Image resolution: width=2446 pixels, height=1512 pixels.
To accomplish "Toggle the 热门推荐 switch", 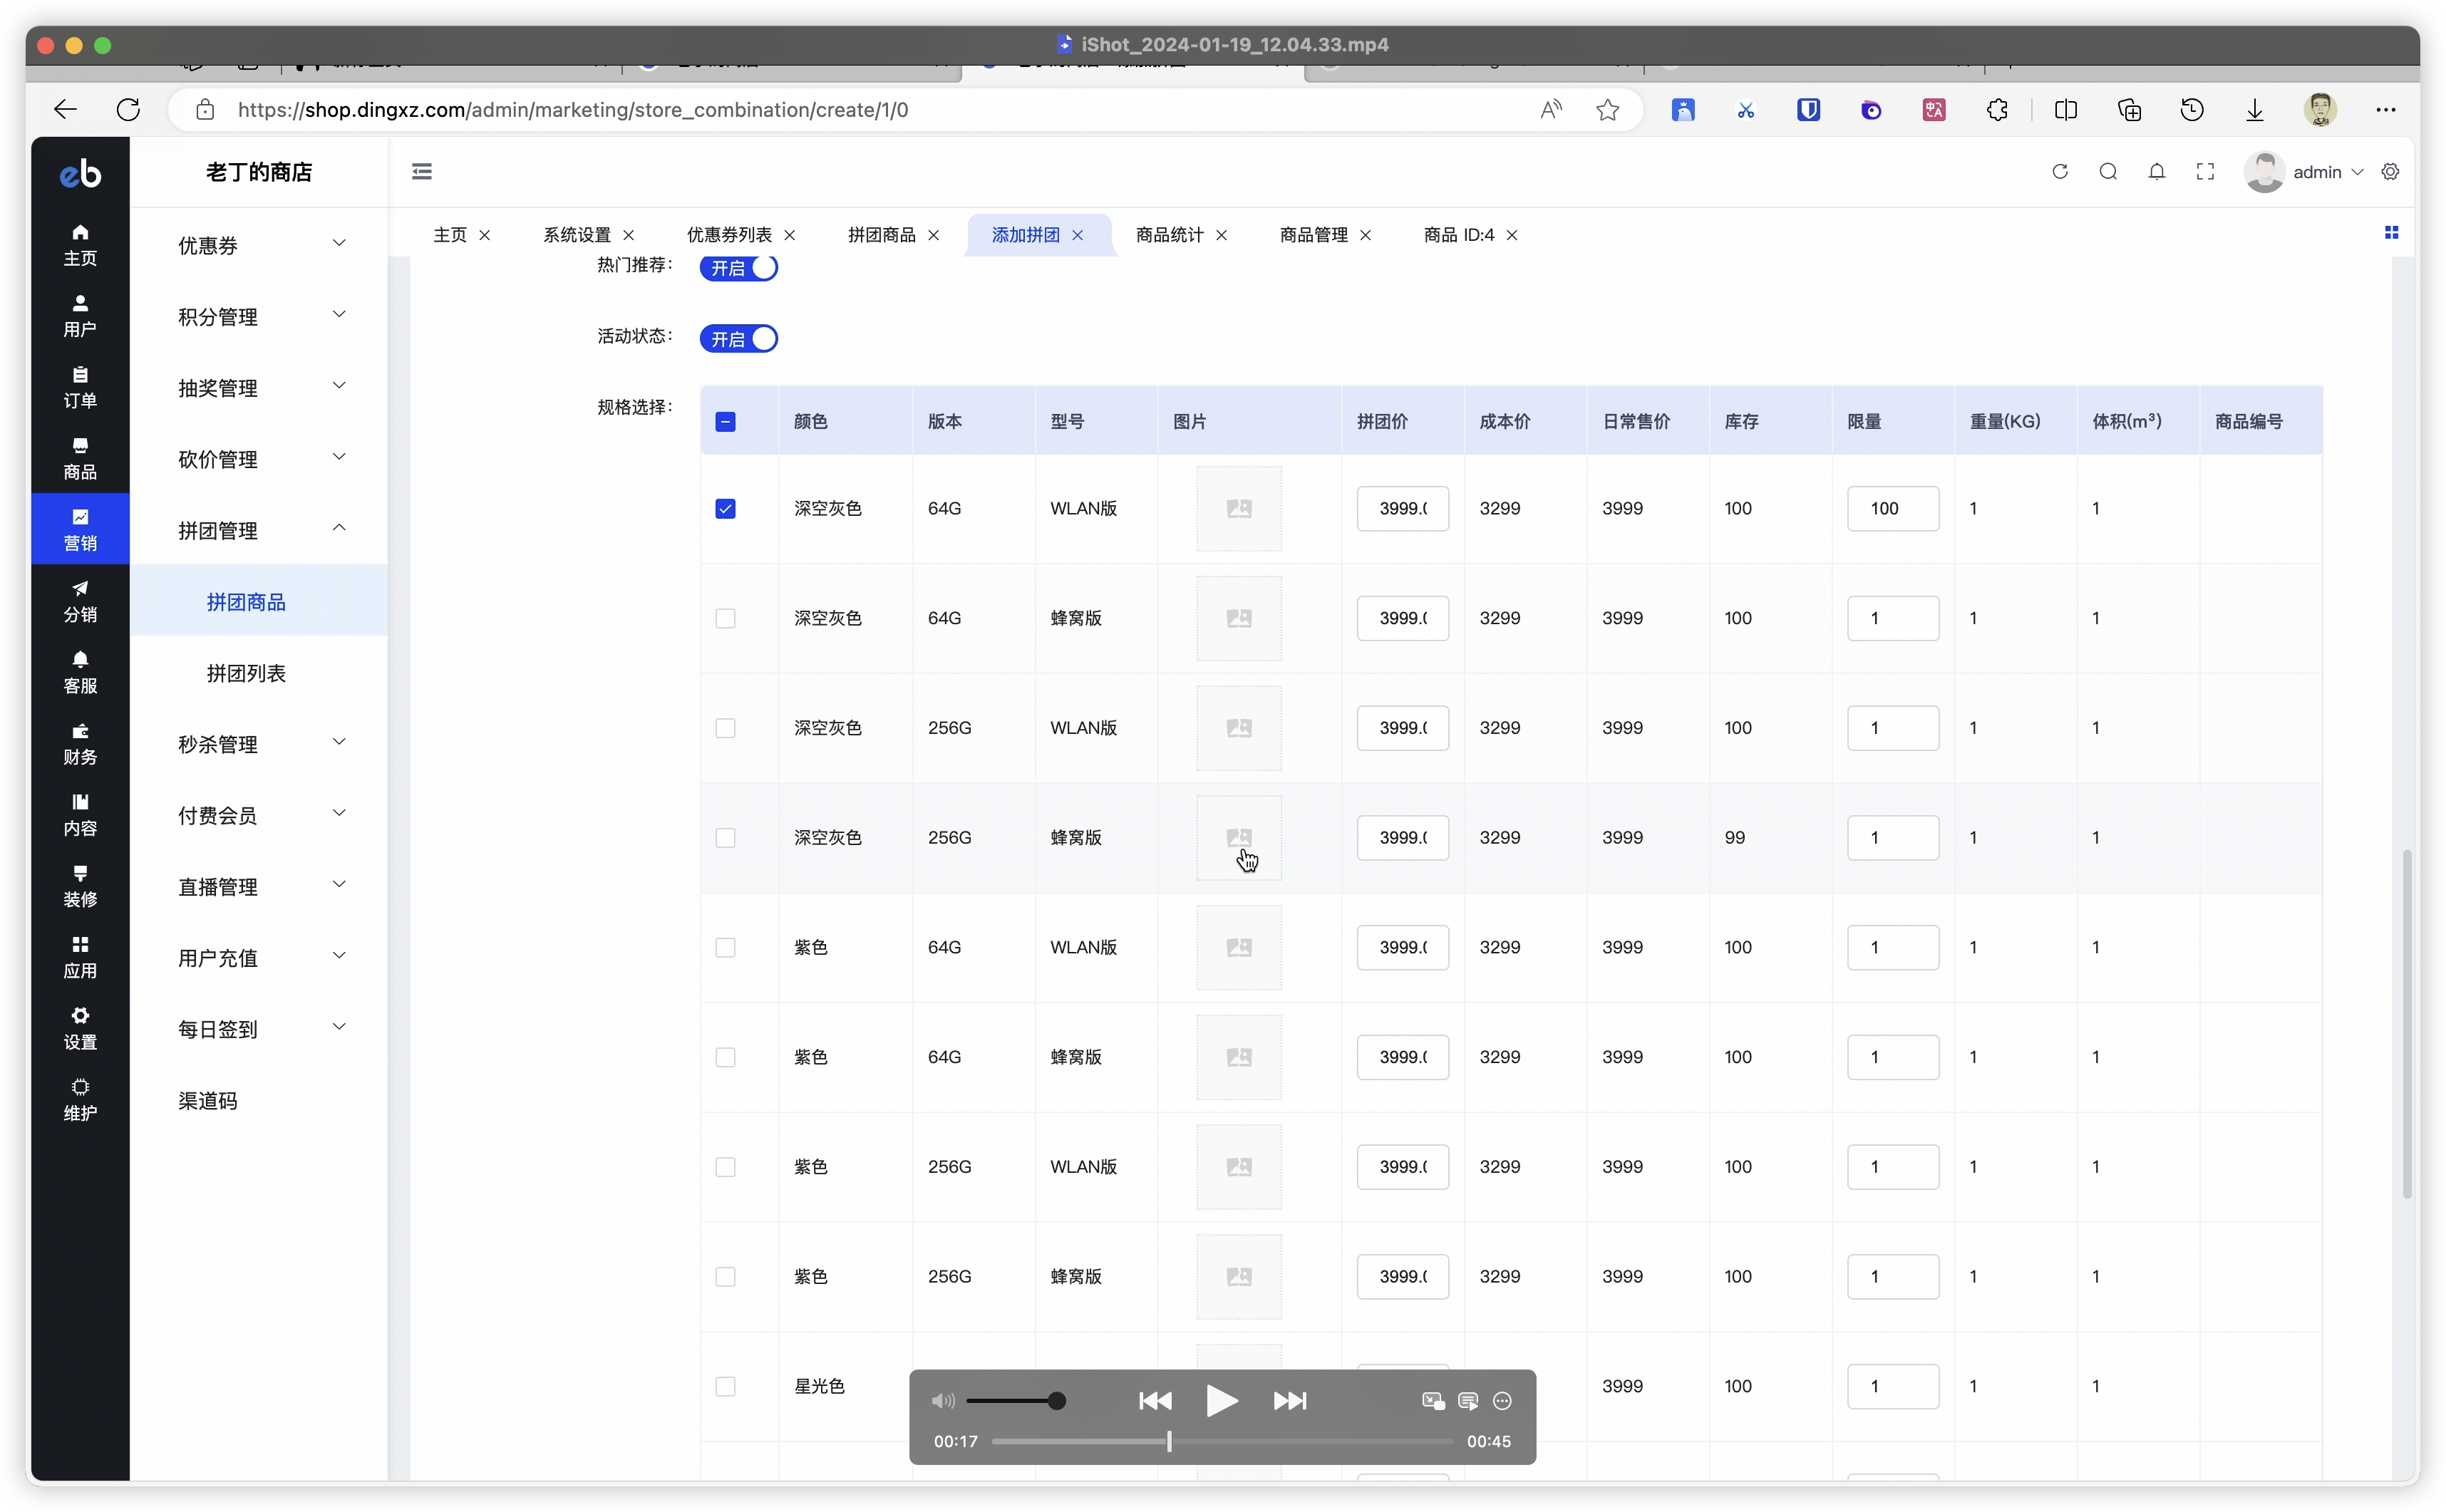I will (738, 268).
